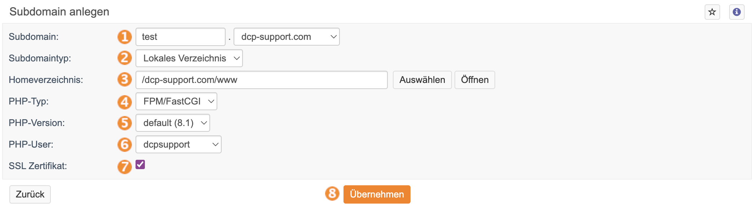Viewport: 754px width, 214px height.
Task: Click orange step marker number 7
Action: point(125,167)
